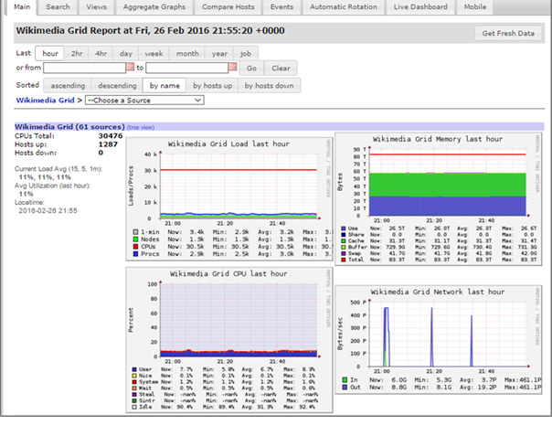
Task: Click the Nodes green legend swatch
Action: point(135,239)
